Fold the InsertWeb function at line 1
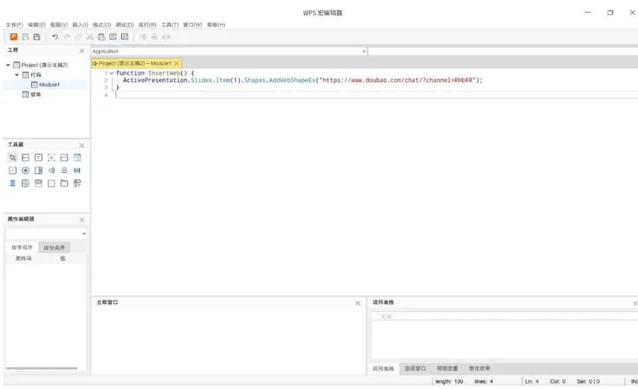Viewport: 638px width, 389px height. 112,73
